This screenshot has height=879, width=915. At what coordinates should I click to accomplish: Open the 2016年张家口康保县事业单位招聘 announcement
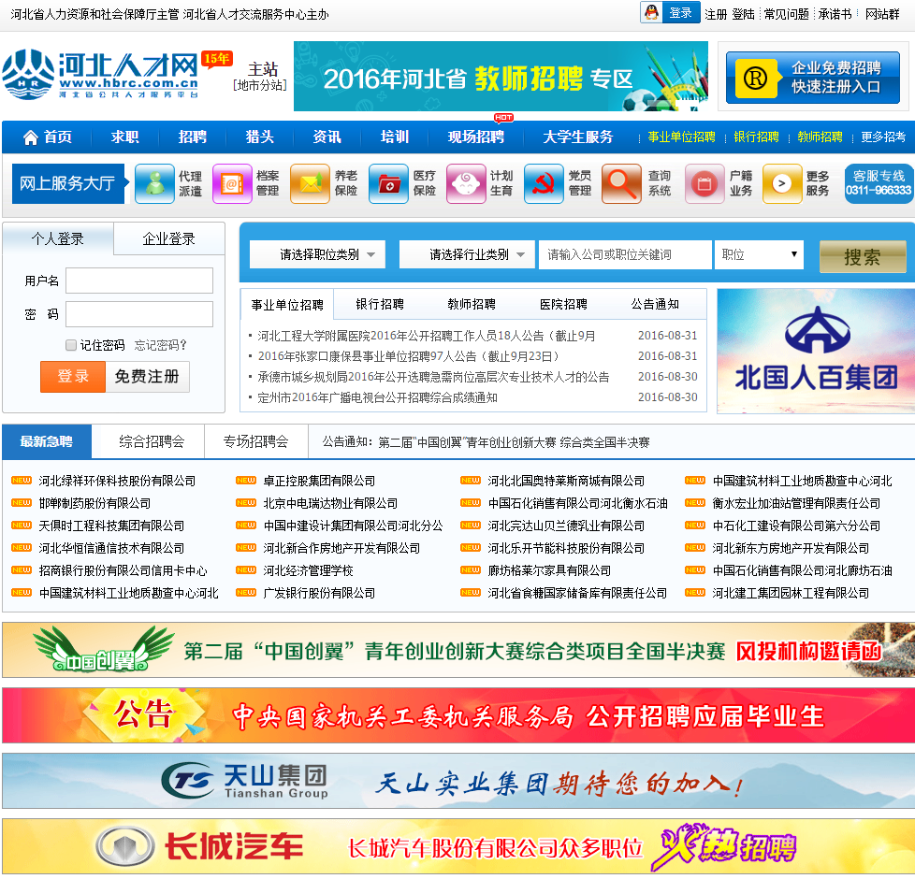point(409,355)
